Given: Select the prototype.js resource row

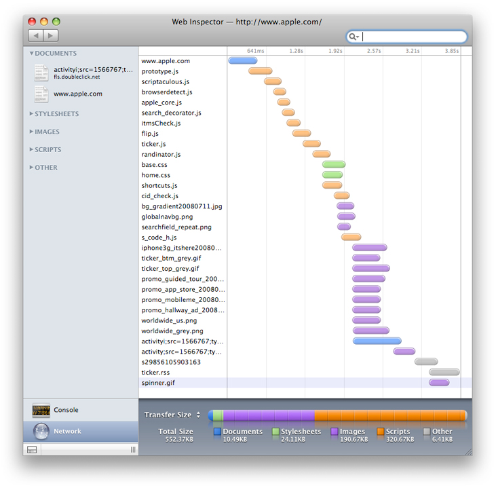Looking at the screenshot, I should point(305,71).
